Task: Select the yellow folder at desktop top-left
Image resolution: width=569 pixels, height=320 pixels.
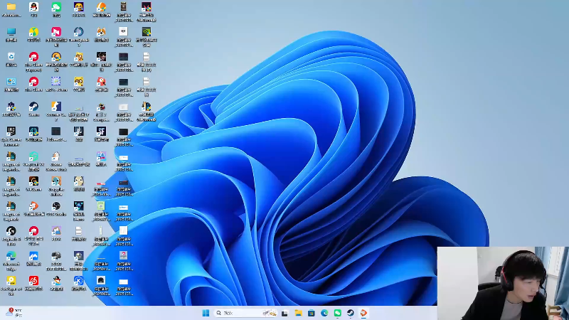Action: click(x=11, y=8)
